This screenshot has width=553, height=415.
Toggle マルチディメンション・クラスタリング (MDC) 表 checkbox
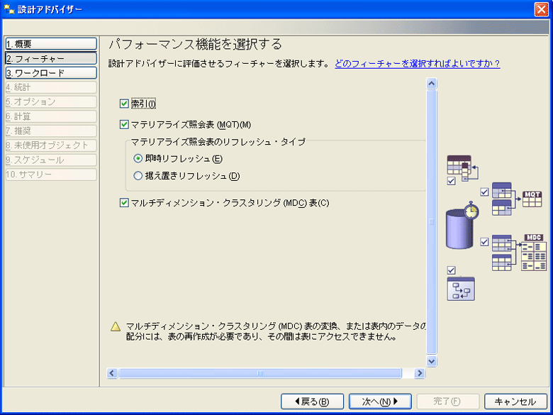click(124, 203)
